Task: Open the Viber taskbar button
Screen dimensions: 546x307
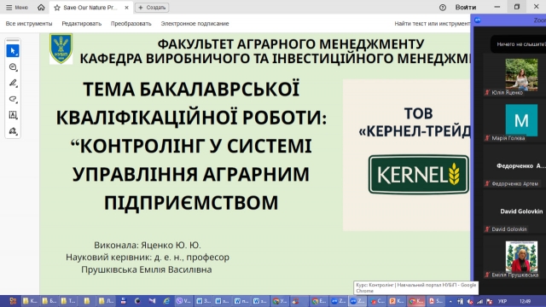Action: (183, 301)
